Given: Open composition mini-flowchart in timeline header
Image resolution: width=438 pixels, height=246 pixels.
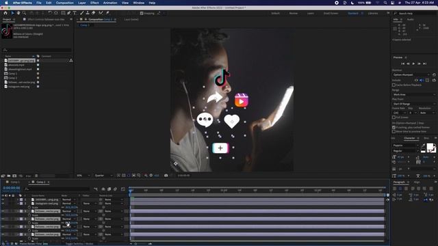Looking at the screenshot, I should pyautogui.click(x=96, y=189).
